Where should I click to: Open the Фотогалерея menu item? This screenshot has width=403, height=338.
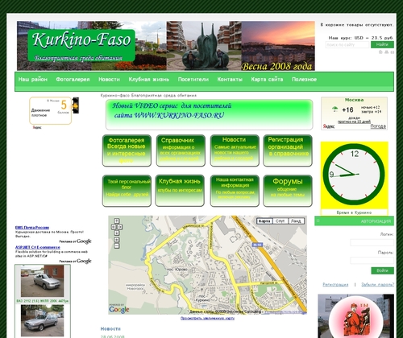point(73,80)
